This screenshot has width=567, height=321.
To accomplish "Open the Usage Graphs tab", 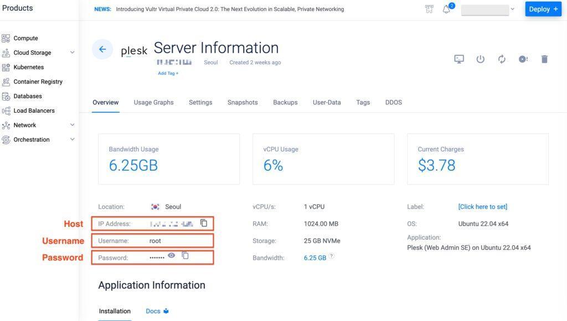I will click(x=154, y=102).
